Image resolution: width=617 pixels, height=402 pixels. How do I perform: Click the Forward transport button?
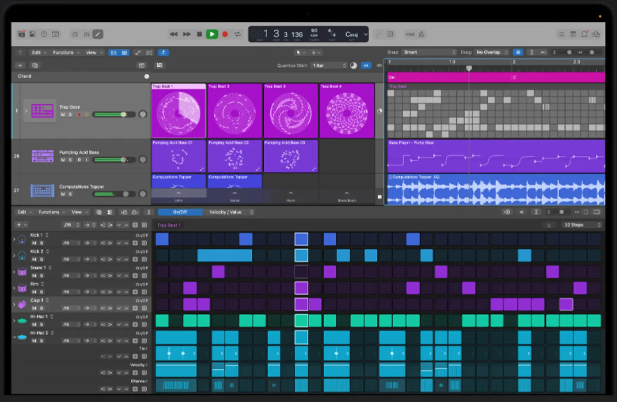click(187, 34)
